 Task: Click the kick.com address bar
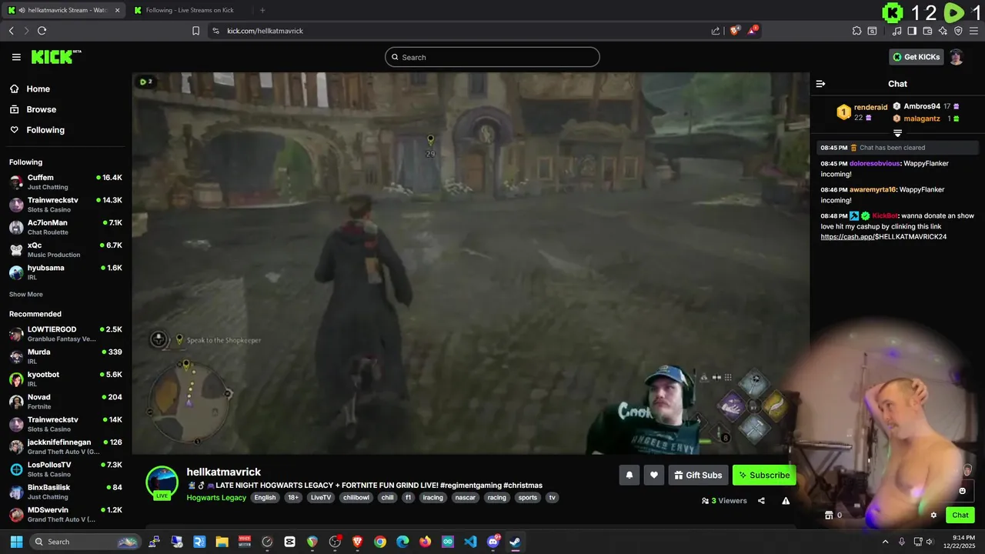462,31
